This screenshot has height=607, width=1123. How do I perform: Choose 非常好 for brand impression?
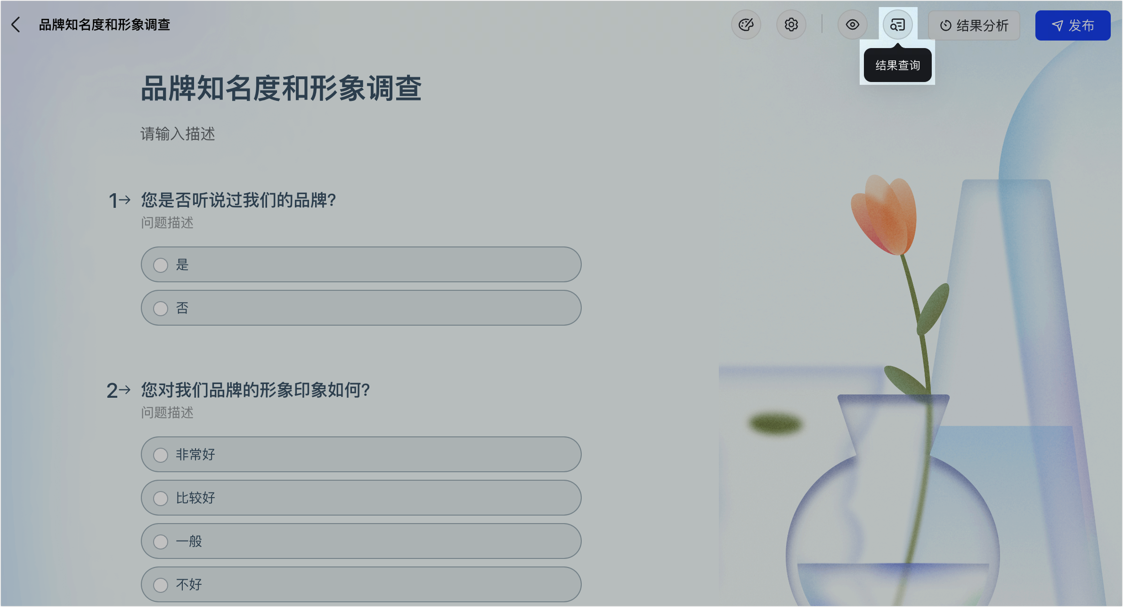click(361, 454)
